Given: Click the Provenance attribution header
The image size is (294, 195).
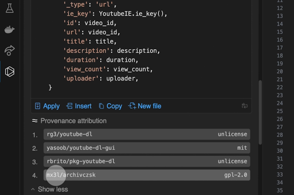Looking at the screenshot, I should pyautogui.click(x=73, y=121).
